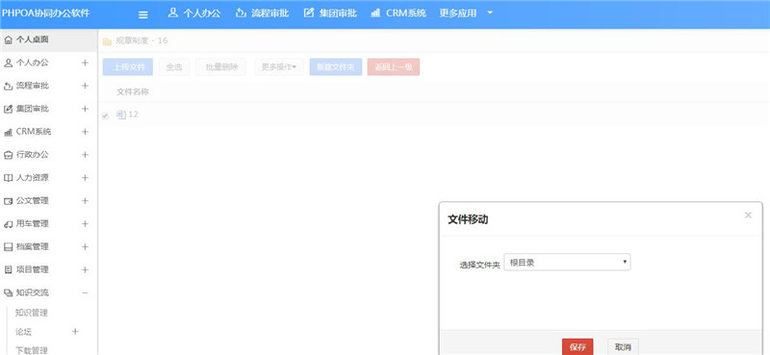Image resolution: width=770 pixels, height=355 pixels.
Task: Expand the 论坛 submenu plus sign
Action: point(75,332)
